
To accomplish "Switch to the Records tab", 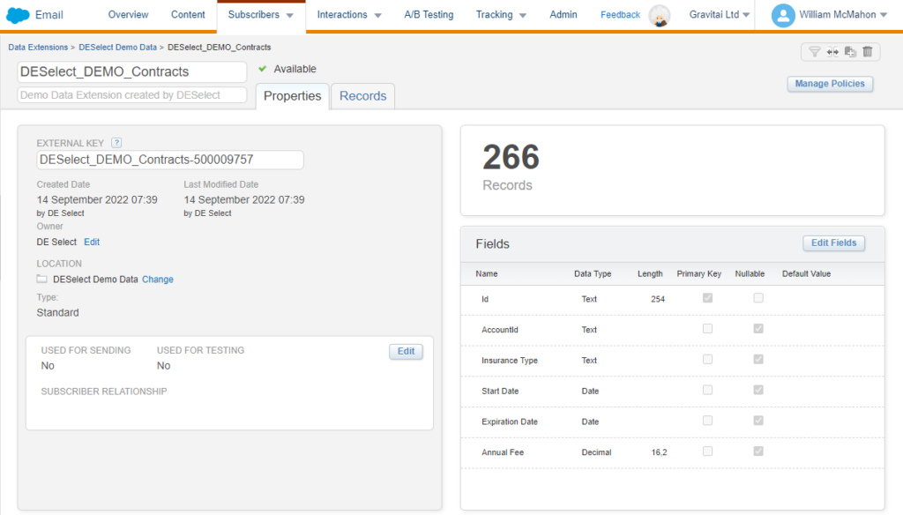I will click(362, 96).
